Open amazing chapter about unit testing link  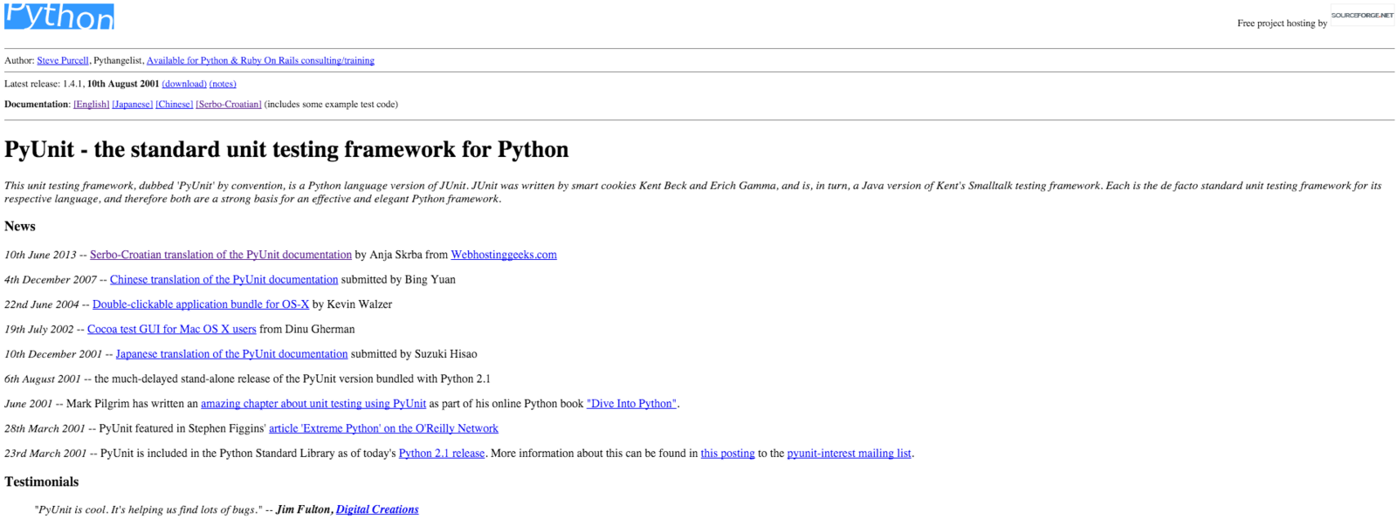(x=313, y=404)
